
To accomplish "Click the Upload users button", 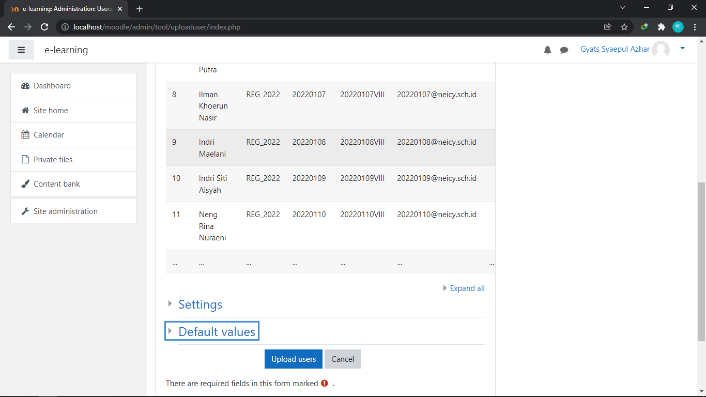I will click(294, 359).
